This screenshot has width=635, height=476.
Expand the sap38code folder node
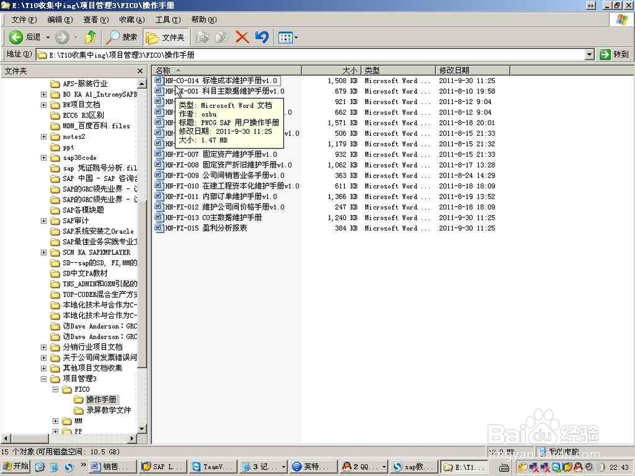(x=44, y=157)
